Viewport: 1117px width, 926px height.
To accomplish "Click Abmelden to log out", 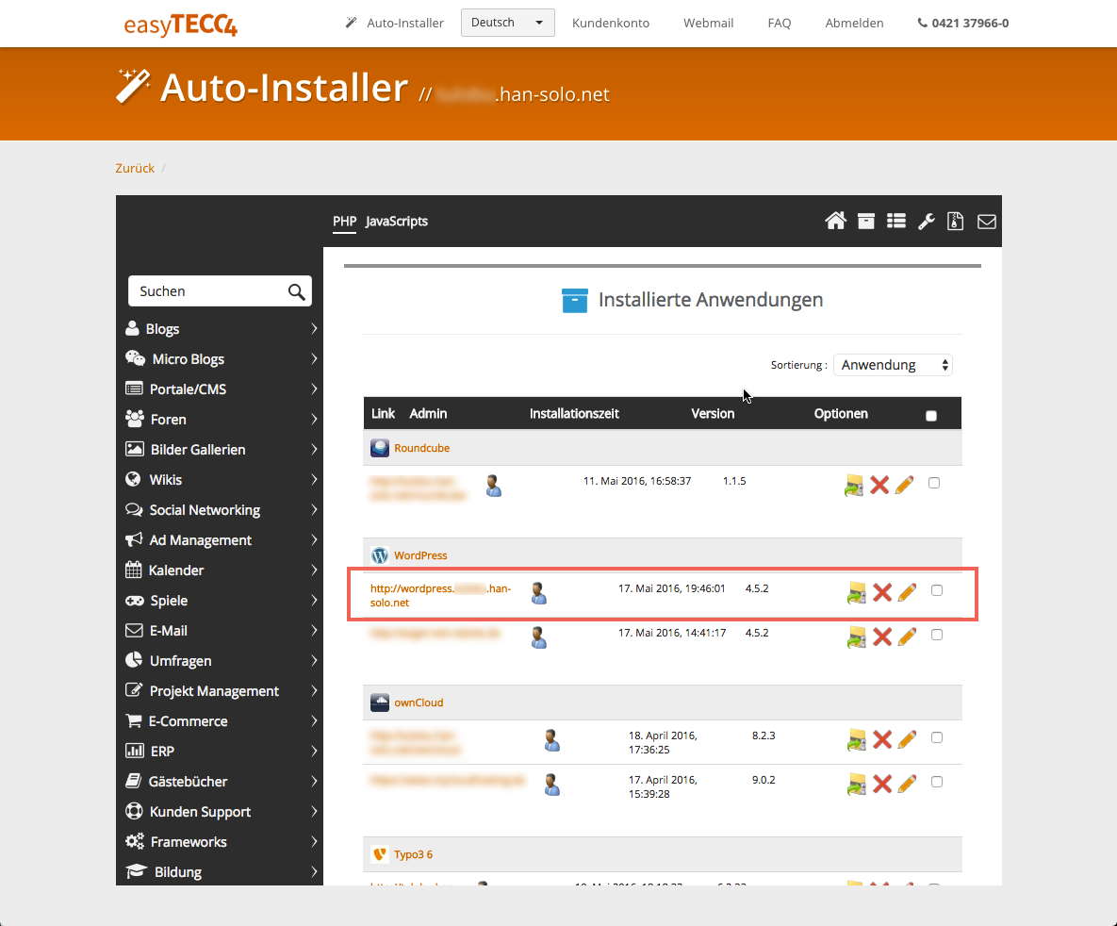I will (854, 23).
